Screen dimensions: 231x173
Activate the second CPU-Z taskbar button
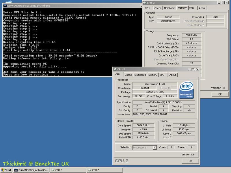coord(105,170)
